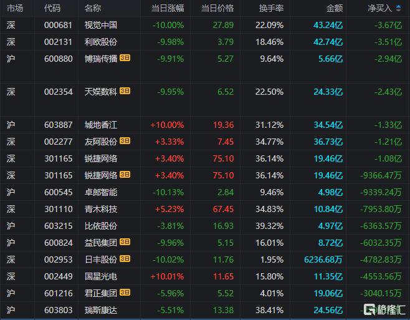Screen dimensions: 410x320
Task: Click the 34.54亿 amount value
Action: [x=328, y=125]
